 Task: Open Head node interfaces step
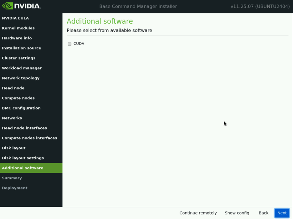point(24,128)
